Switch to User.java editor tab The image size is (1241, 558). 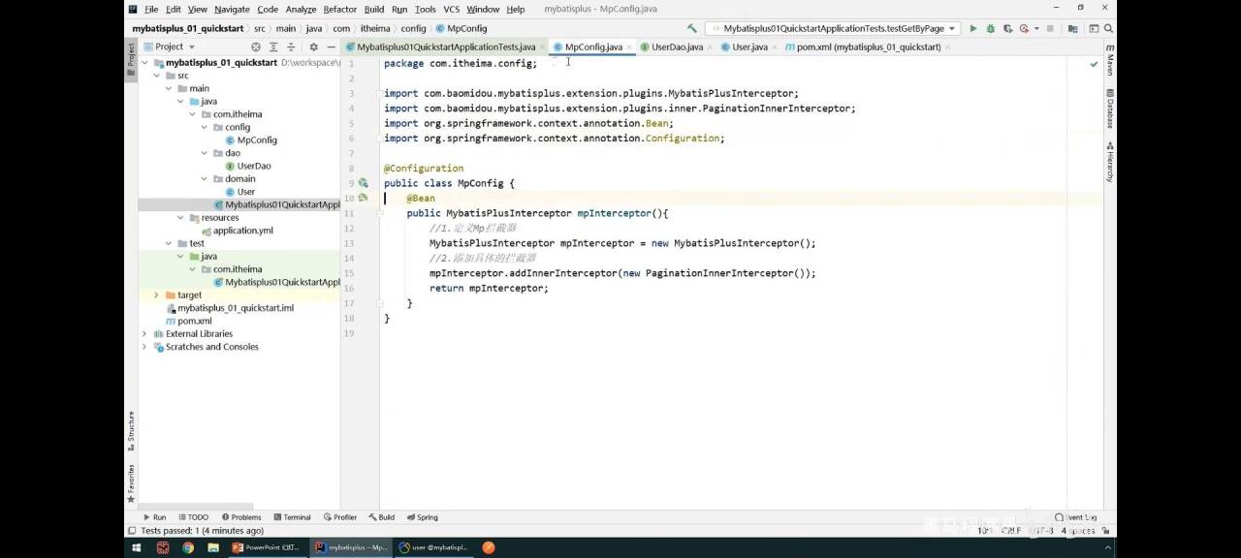point(749,46)
